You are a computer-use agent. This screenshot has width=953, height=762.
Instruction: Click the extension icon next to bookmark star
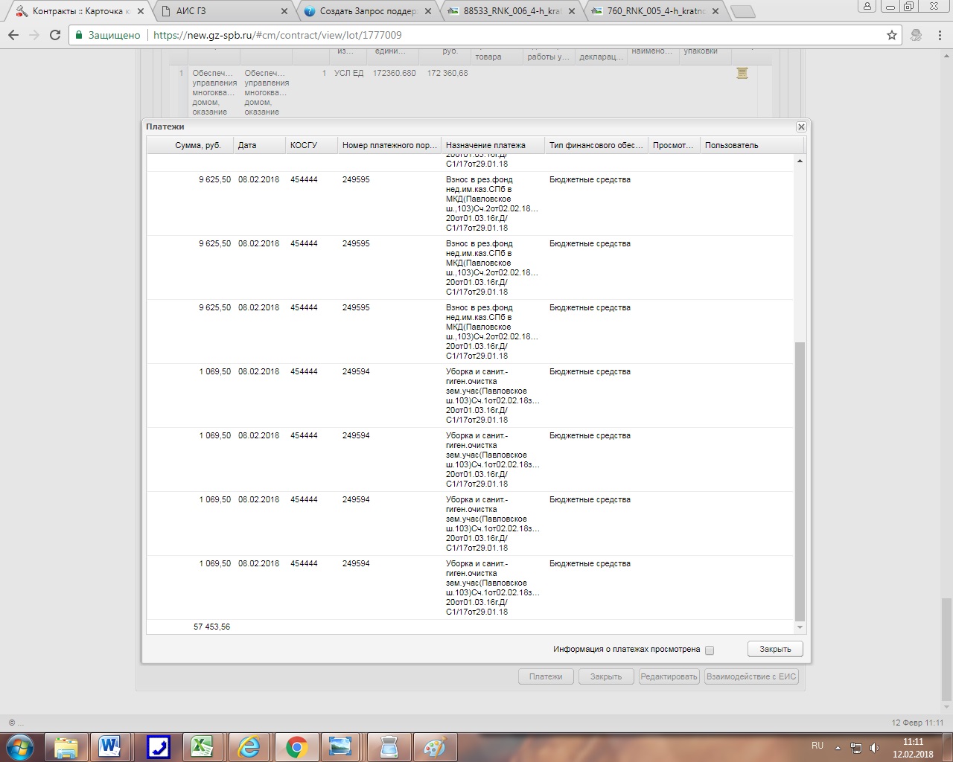coord(917,35)
